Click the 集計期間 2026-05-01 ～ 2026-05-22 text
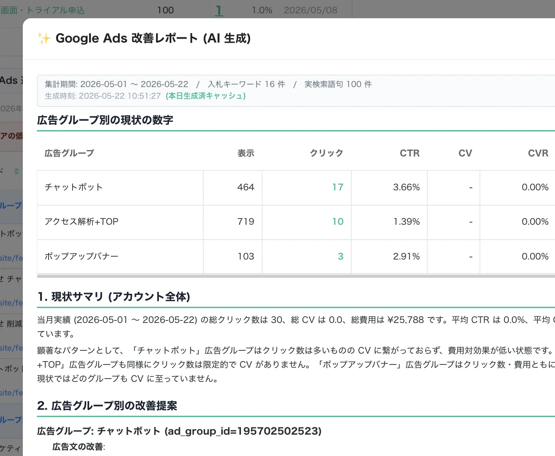The width and height of the screenshot is (555, 456). tap(117, 84)
